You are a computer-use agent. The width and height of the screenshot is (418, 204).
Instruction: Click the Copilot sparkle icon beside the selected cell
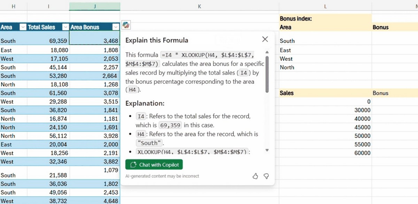[125, 25]
